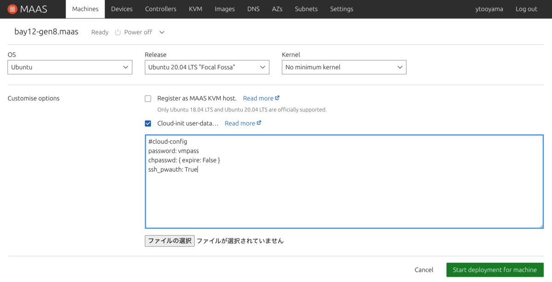Click the textarea resize handle corner

click(541, 226)
